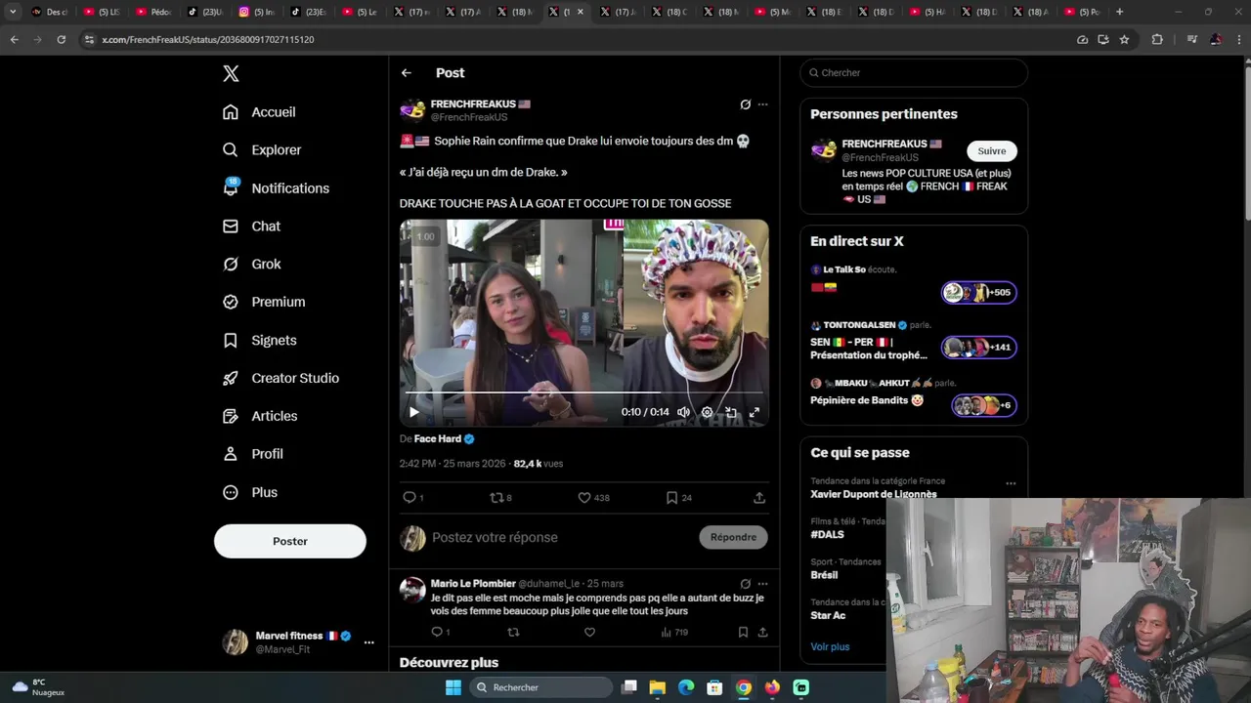
Task: Expand the Plus more menu
Action: pyautogui.click(x=250, y=493)
